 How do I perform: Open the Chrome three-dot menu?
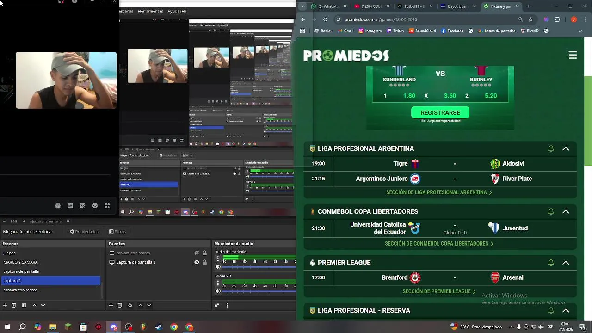[x=584, y=19]
